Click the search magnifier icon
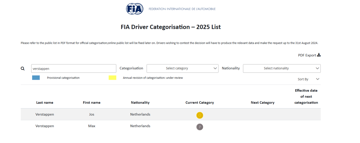Viewport: 360px width, 143px height. [x=23, y=69]
